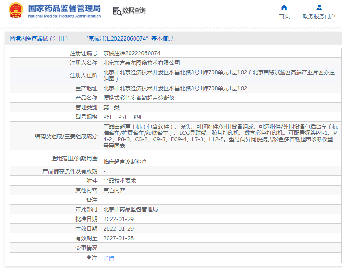Go to 首页 navigation item
Image resolution: width=342 pixels, height=268 pixels.
pyautogui.click(x=284, y=16)
